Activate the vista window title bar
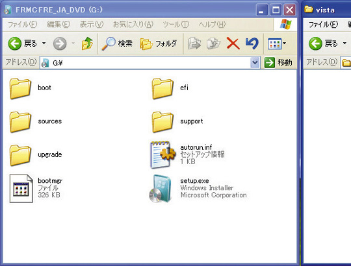The width and height of the screenshot is (351, 266). tap(327, 10)
